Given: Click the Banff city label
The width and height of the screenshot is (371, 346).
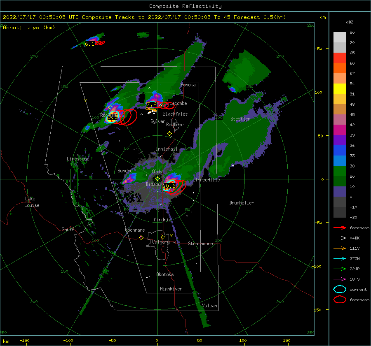Looking at the screenshot, I should tap(68, 229).
